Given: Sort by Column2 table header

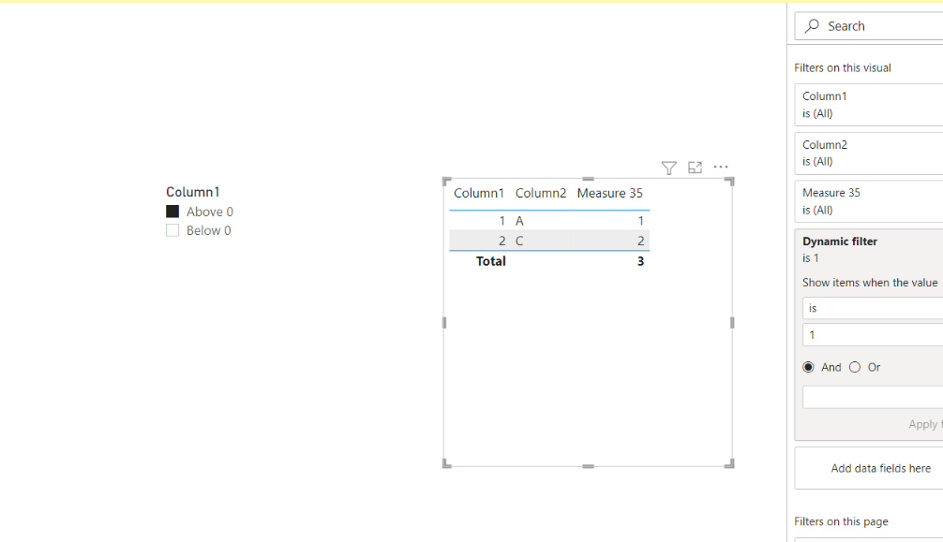Looking at the screenshot, I should pyautogui.click(x=541, y=193).
